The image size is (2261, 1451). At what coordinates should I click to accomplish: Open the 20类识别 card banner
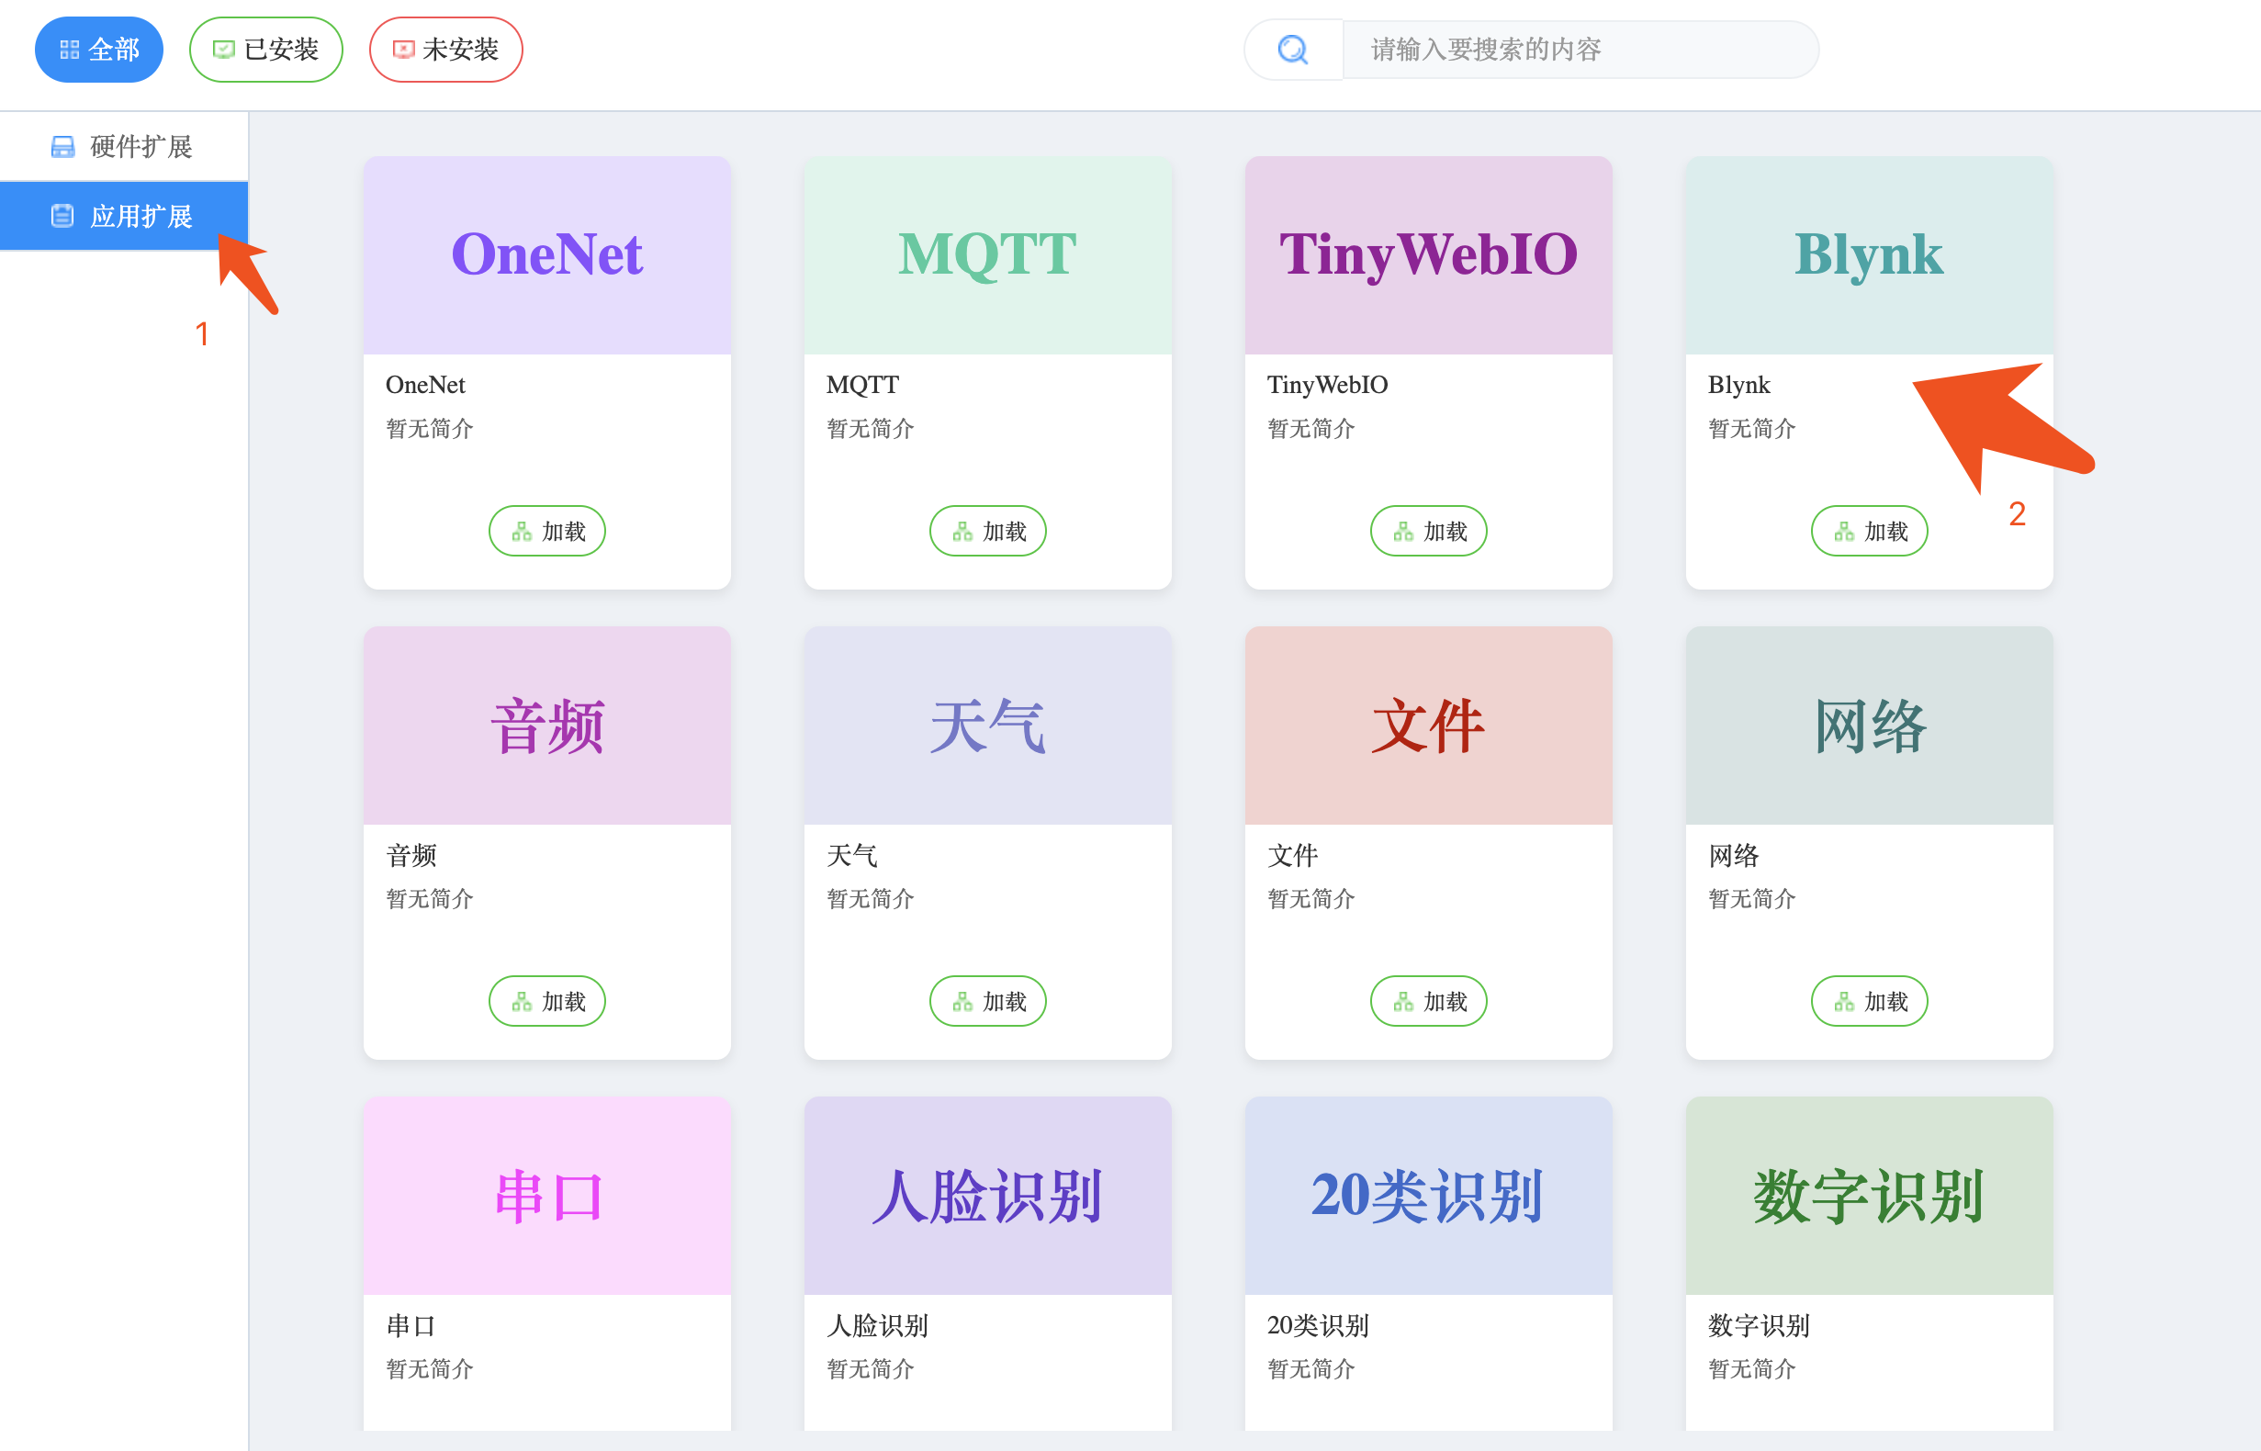[x=1429, y=1196]
